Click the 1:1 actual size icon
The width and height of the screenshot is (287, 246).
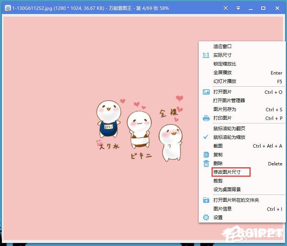click(x=206, y=55)
